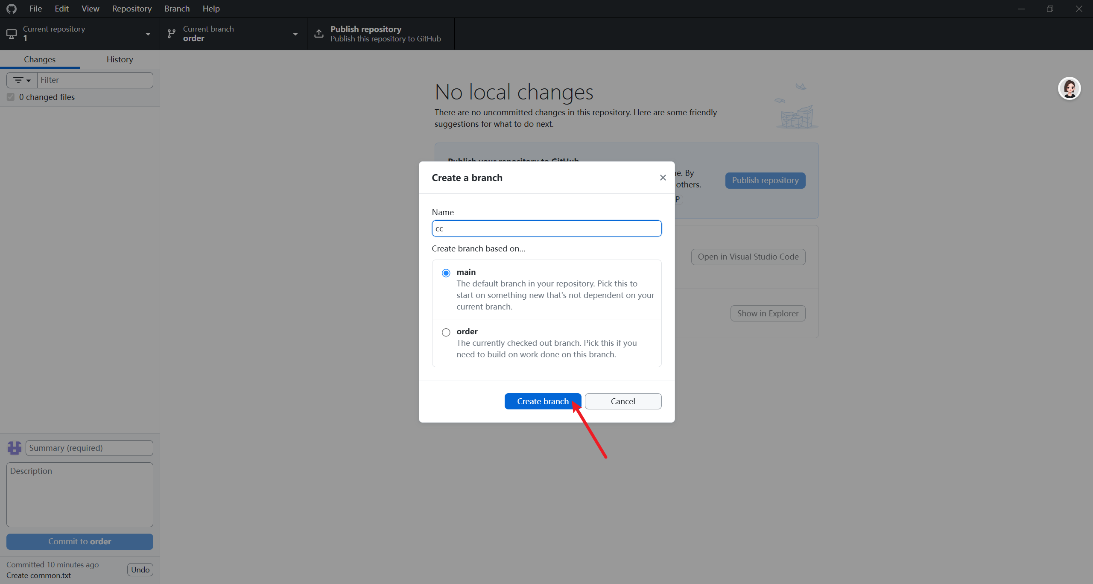Viewport: 1093px width, 584px height.
Task: Select main as the base branch
Action: 446,273
